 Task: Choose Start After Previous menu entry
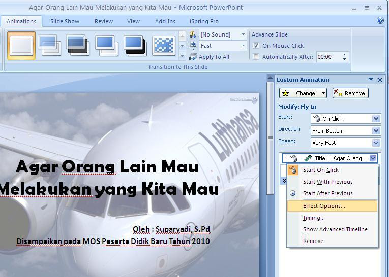point(332,193)
